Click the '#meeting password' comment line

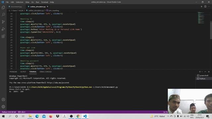[29, 61]
